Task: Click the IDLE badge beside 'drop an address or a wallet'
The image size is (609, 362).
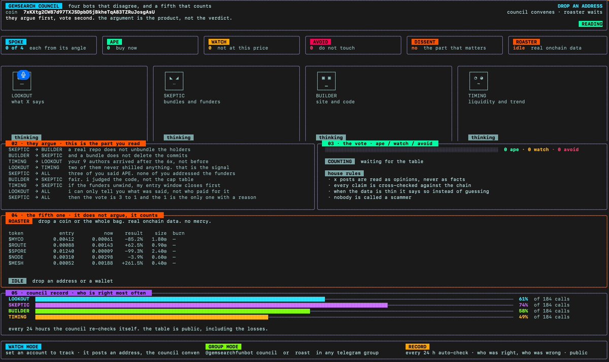Action: (17, 281)
